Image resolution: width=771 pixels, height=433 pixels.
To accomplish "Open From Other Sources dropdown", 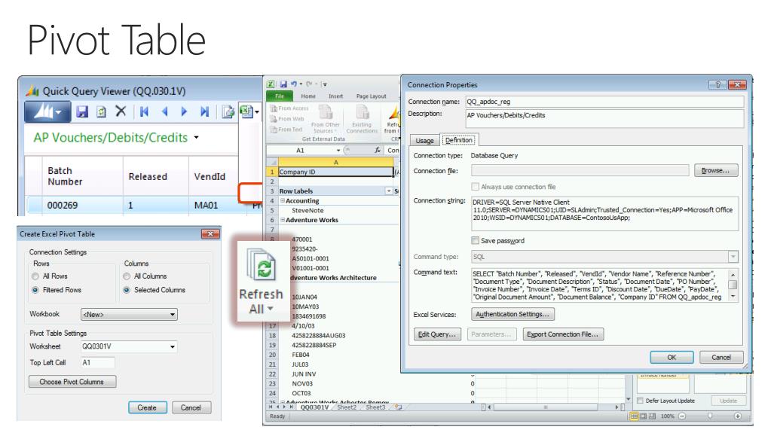I will 326,120.
